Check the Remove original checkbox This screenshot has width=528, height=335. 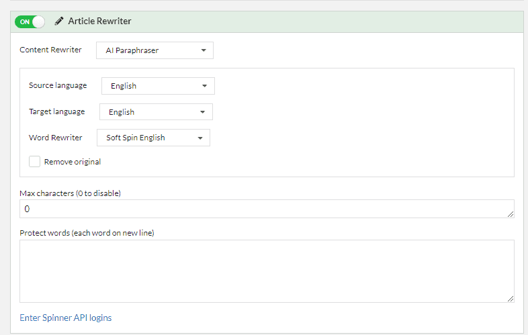click(34, 162)
